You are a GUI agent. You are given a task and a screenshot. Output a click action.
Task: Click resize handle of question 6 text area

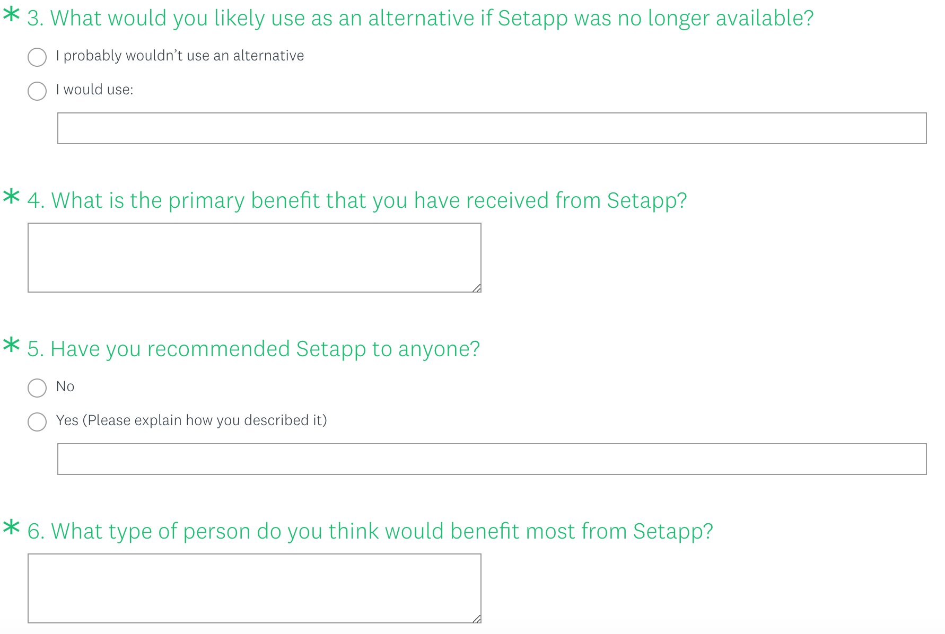coord(477,619)
